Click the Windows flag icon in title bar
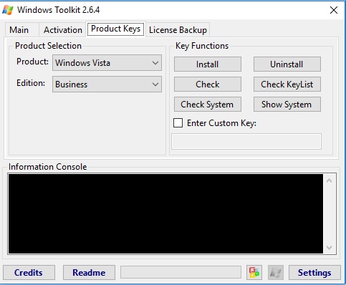Viewport: 346px width, 285px height. coord(8,10)
